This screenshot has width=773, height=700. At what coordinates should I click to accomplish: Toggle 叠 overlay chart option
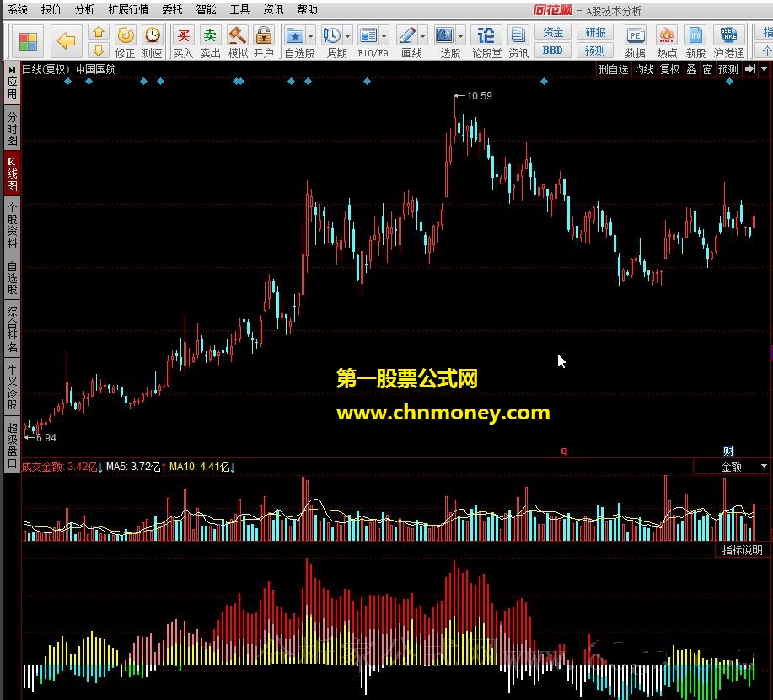(x=692, y=69)
